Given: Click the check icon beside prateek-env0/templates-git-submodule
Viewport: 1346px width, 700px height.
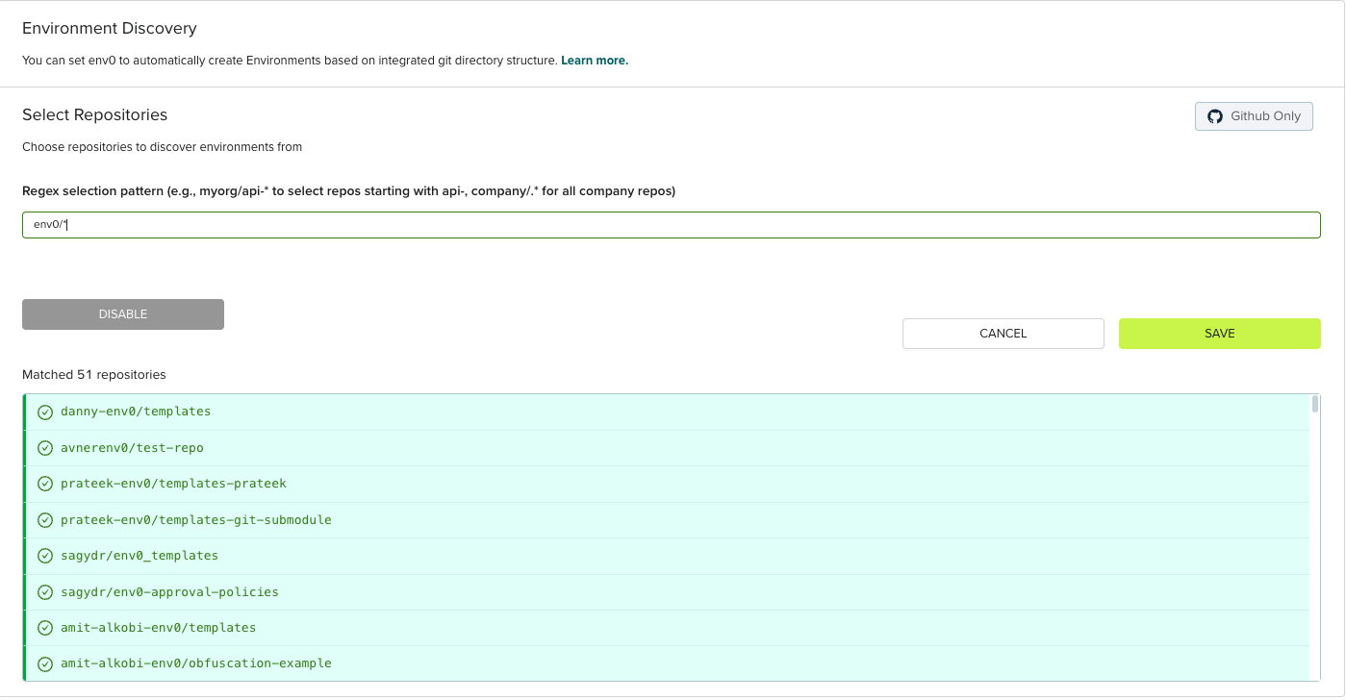Looking at the screenshot, I should [x=44, y=519].
